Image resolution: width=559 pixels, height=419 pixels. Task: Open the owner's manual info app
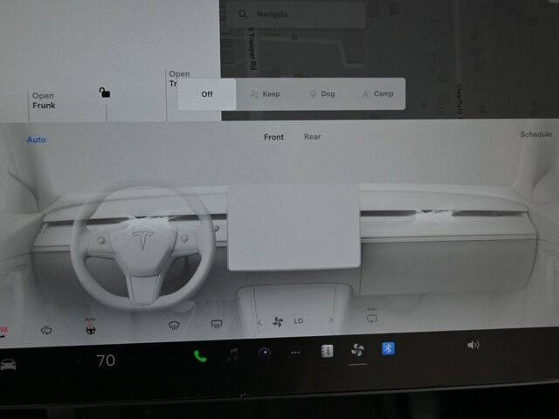[x=327, y=351]
